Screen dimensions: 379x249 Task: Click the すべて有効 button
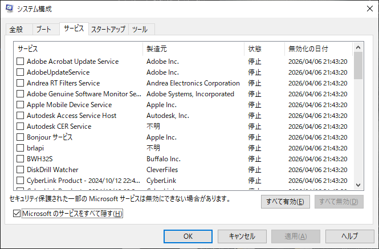point(285,202)
